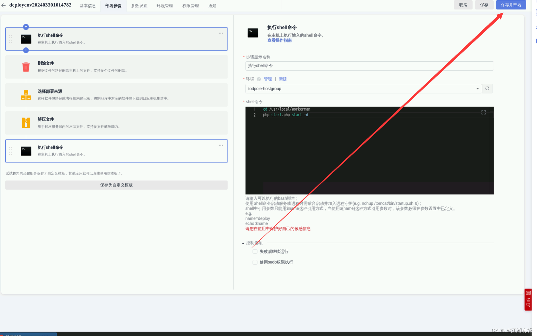Switch to the 参数设置 tab
Viewport: 537px width, 336px height.
[139, 5]
